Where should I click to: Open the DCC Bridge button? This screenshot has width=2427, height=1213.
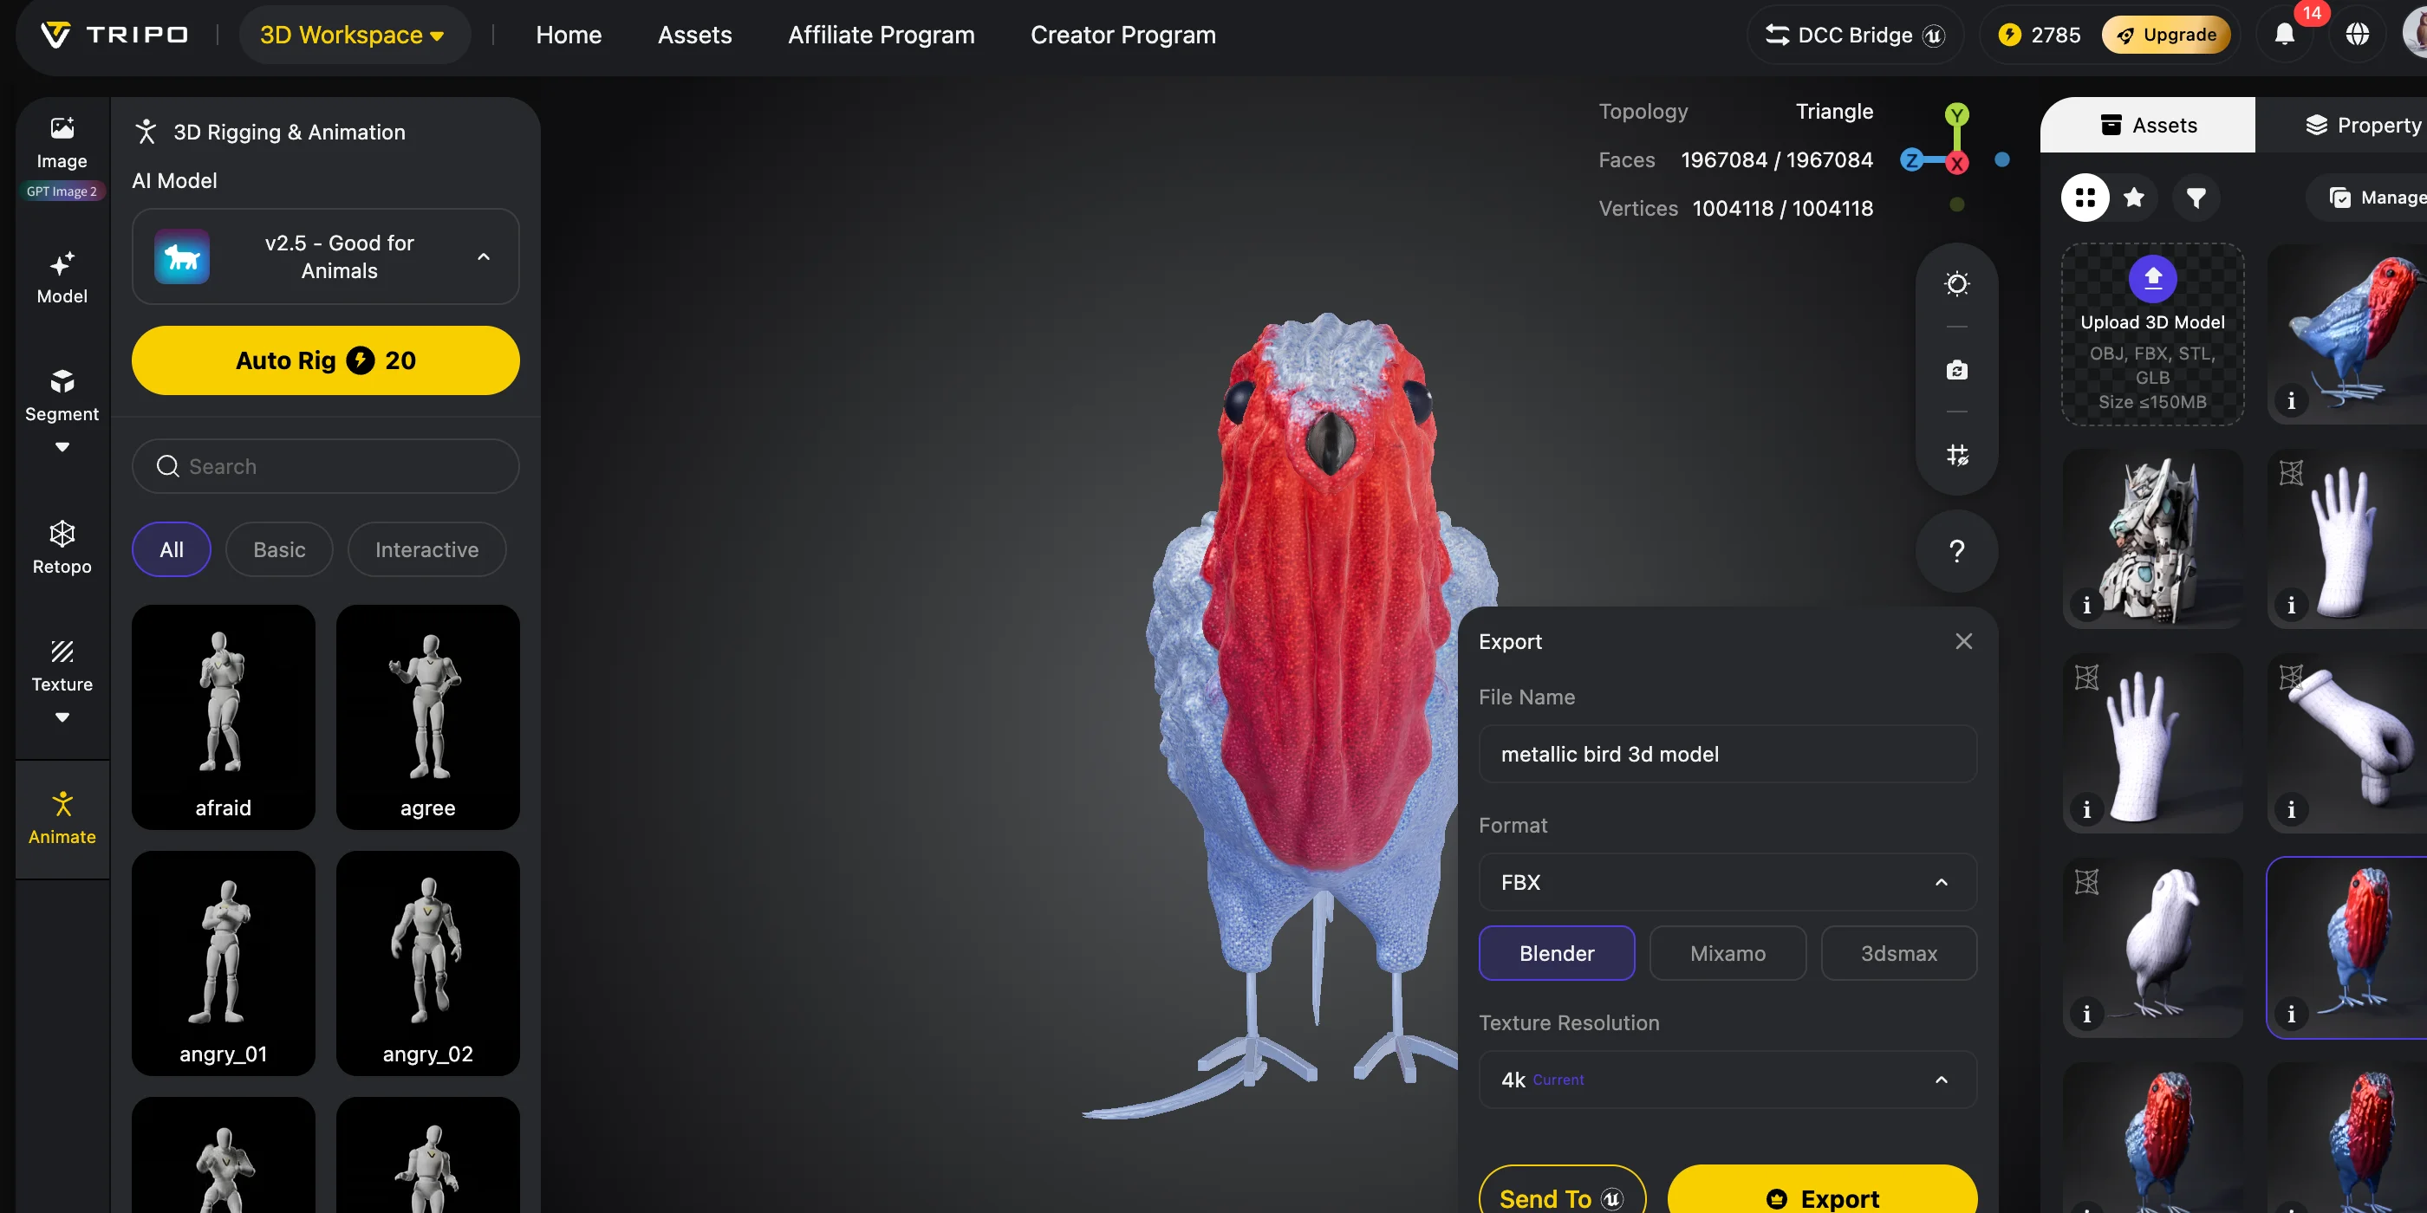coord(1854,35)
